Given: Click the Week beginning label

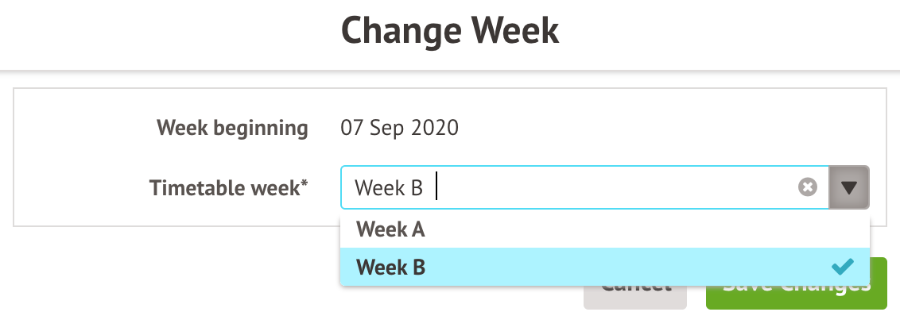Looking at the screenshot, I should click(x=232, y=127).
